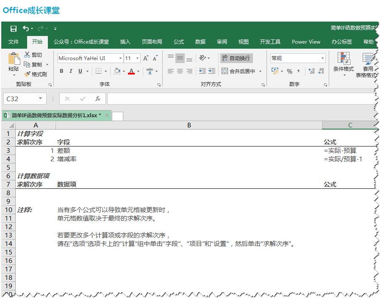Click the 复制 copy button

click(33, 64)
